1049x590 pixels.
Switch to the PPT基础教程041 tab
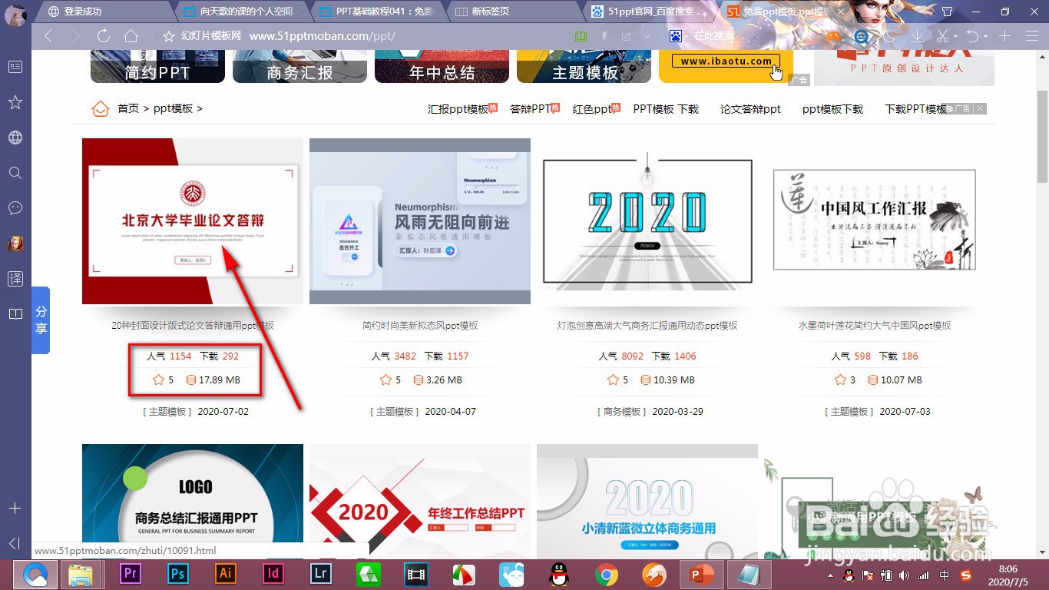pyautogui.click(x=379, y=12)
